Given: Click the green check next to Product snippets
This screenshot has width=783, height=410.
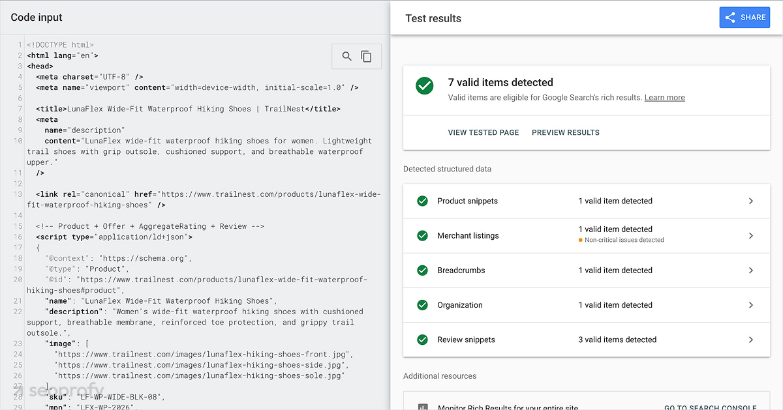Looking at the screenshot, I should pyautogui.click(x=422, y=201).
